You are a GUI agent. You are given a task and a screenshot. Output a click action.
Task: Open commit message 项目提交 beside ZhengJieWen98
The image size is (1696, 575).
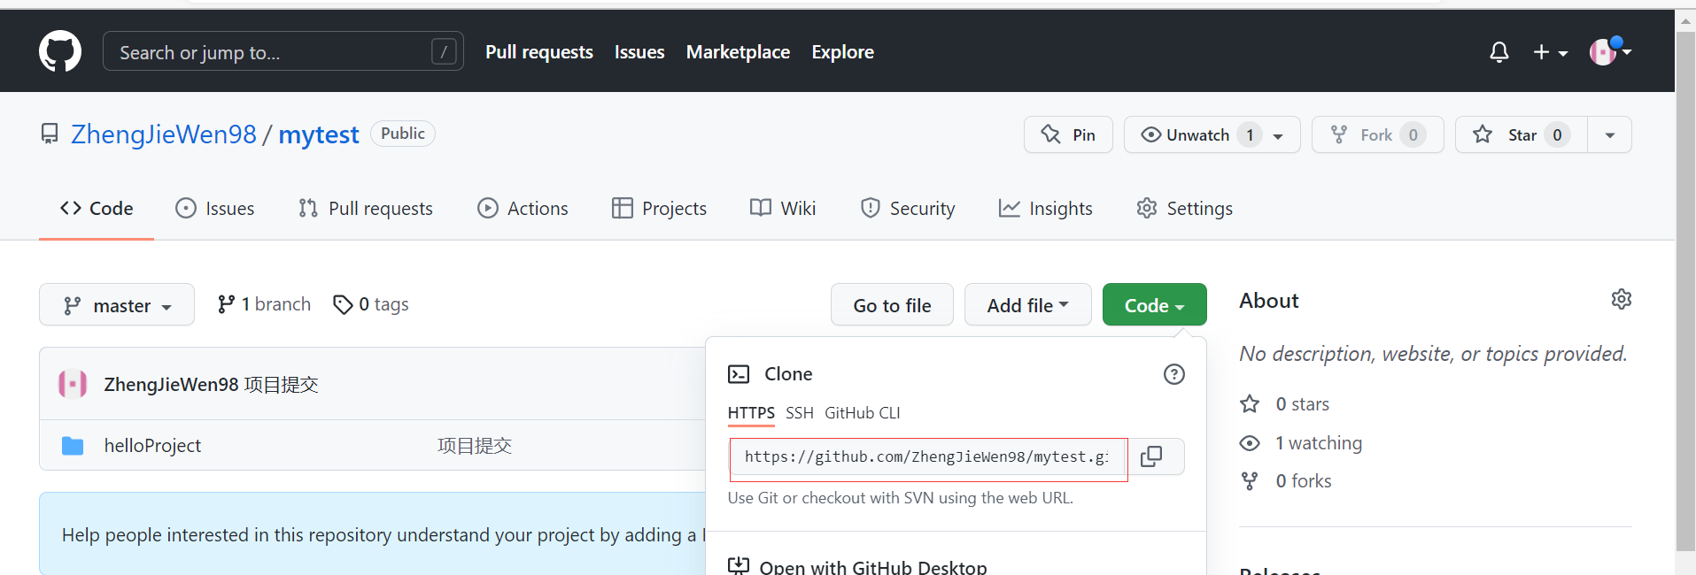282,385
